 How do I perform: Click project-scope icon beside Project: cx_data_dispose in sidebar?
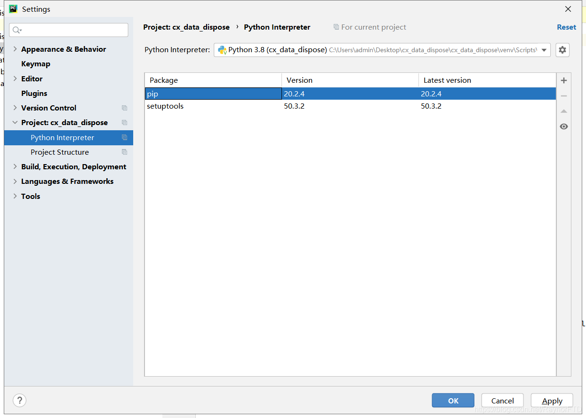point(124,123)
